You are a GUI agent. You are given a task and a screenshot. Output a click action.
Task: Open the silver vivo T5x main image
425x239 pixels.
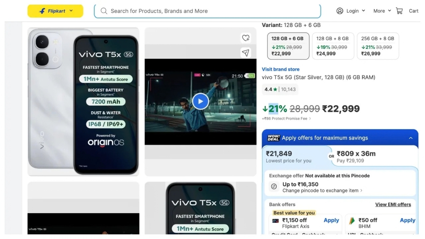84,102
